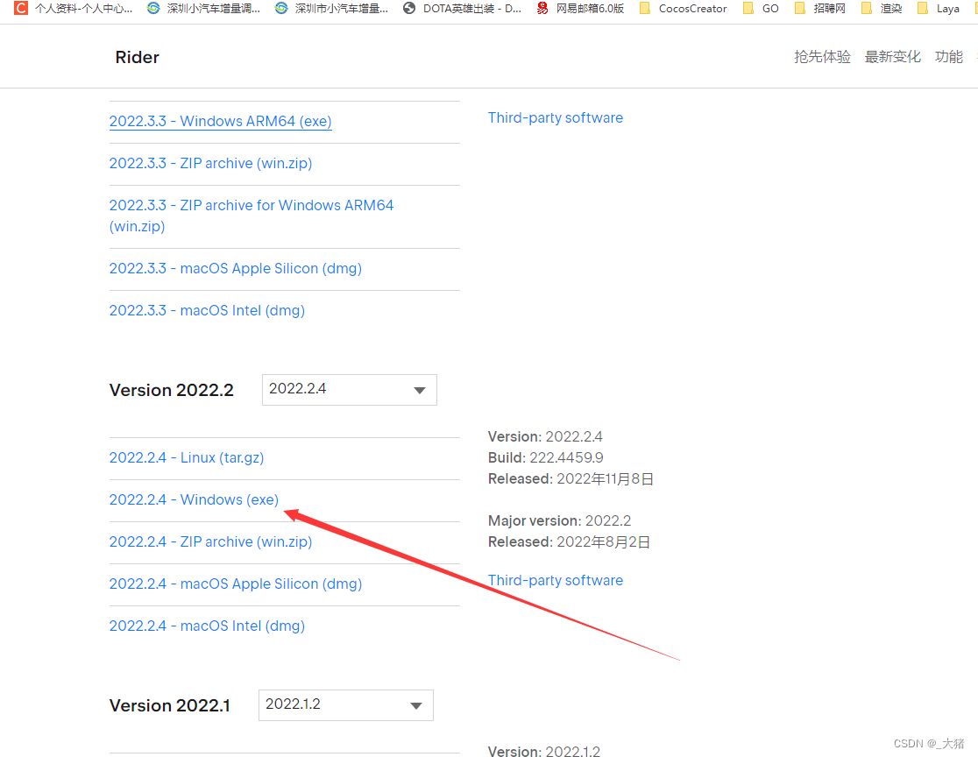Go to the 最新变化 page
This screenshot has width=978, height=757.
coord(892,57)
